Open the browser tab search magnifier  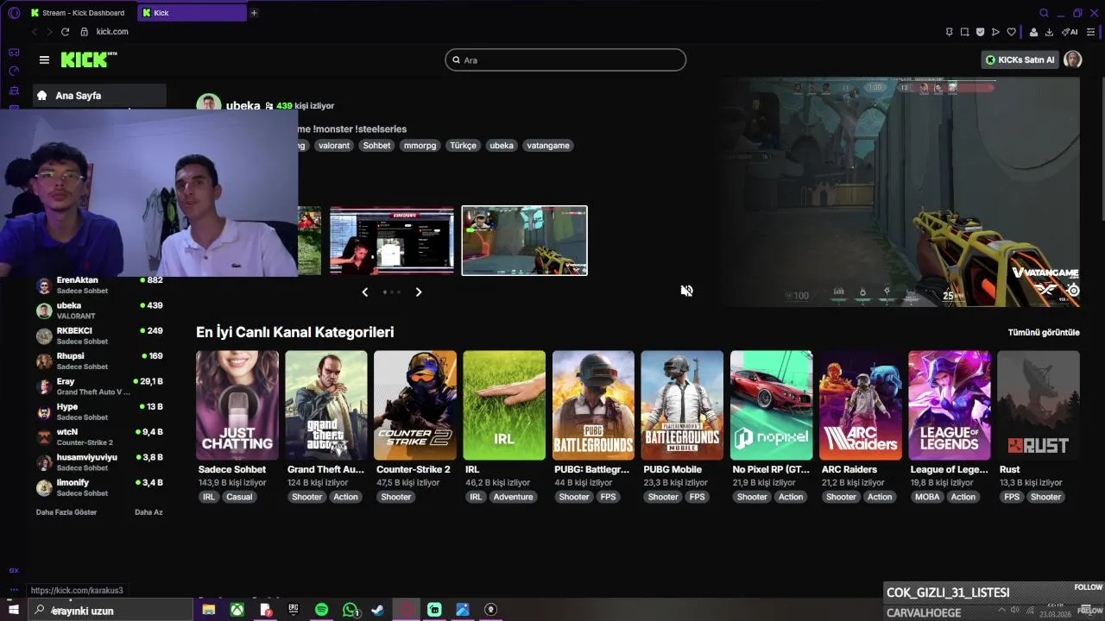point(1044,13)
